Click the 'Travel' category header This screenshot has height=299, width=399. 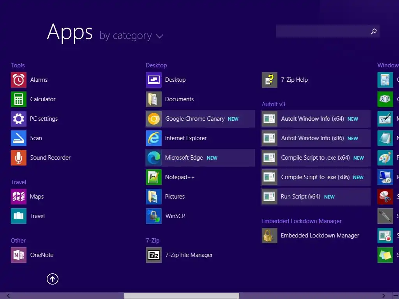(18, 182)
